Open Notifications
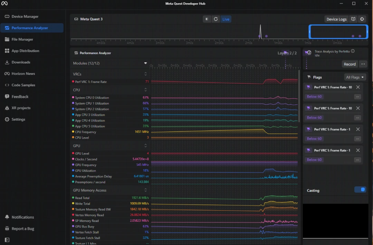This screenshot has height=245, width=373. click(32, 217)
